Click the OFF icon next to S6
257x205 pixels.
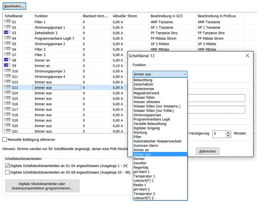(x=7, y=49)
